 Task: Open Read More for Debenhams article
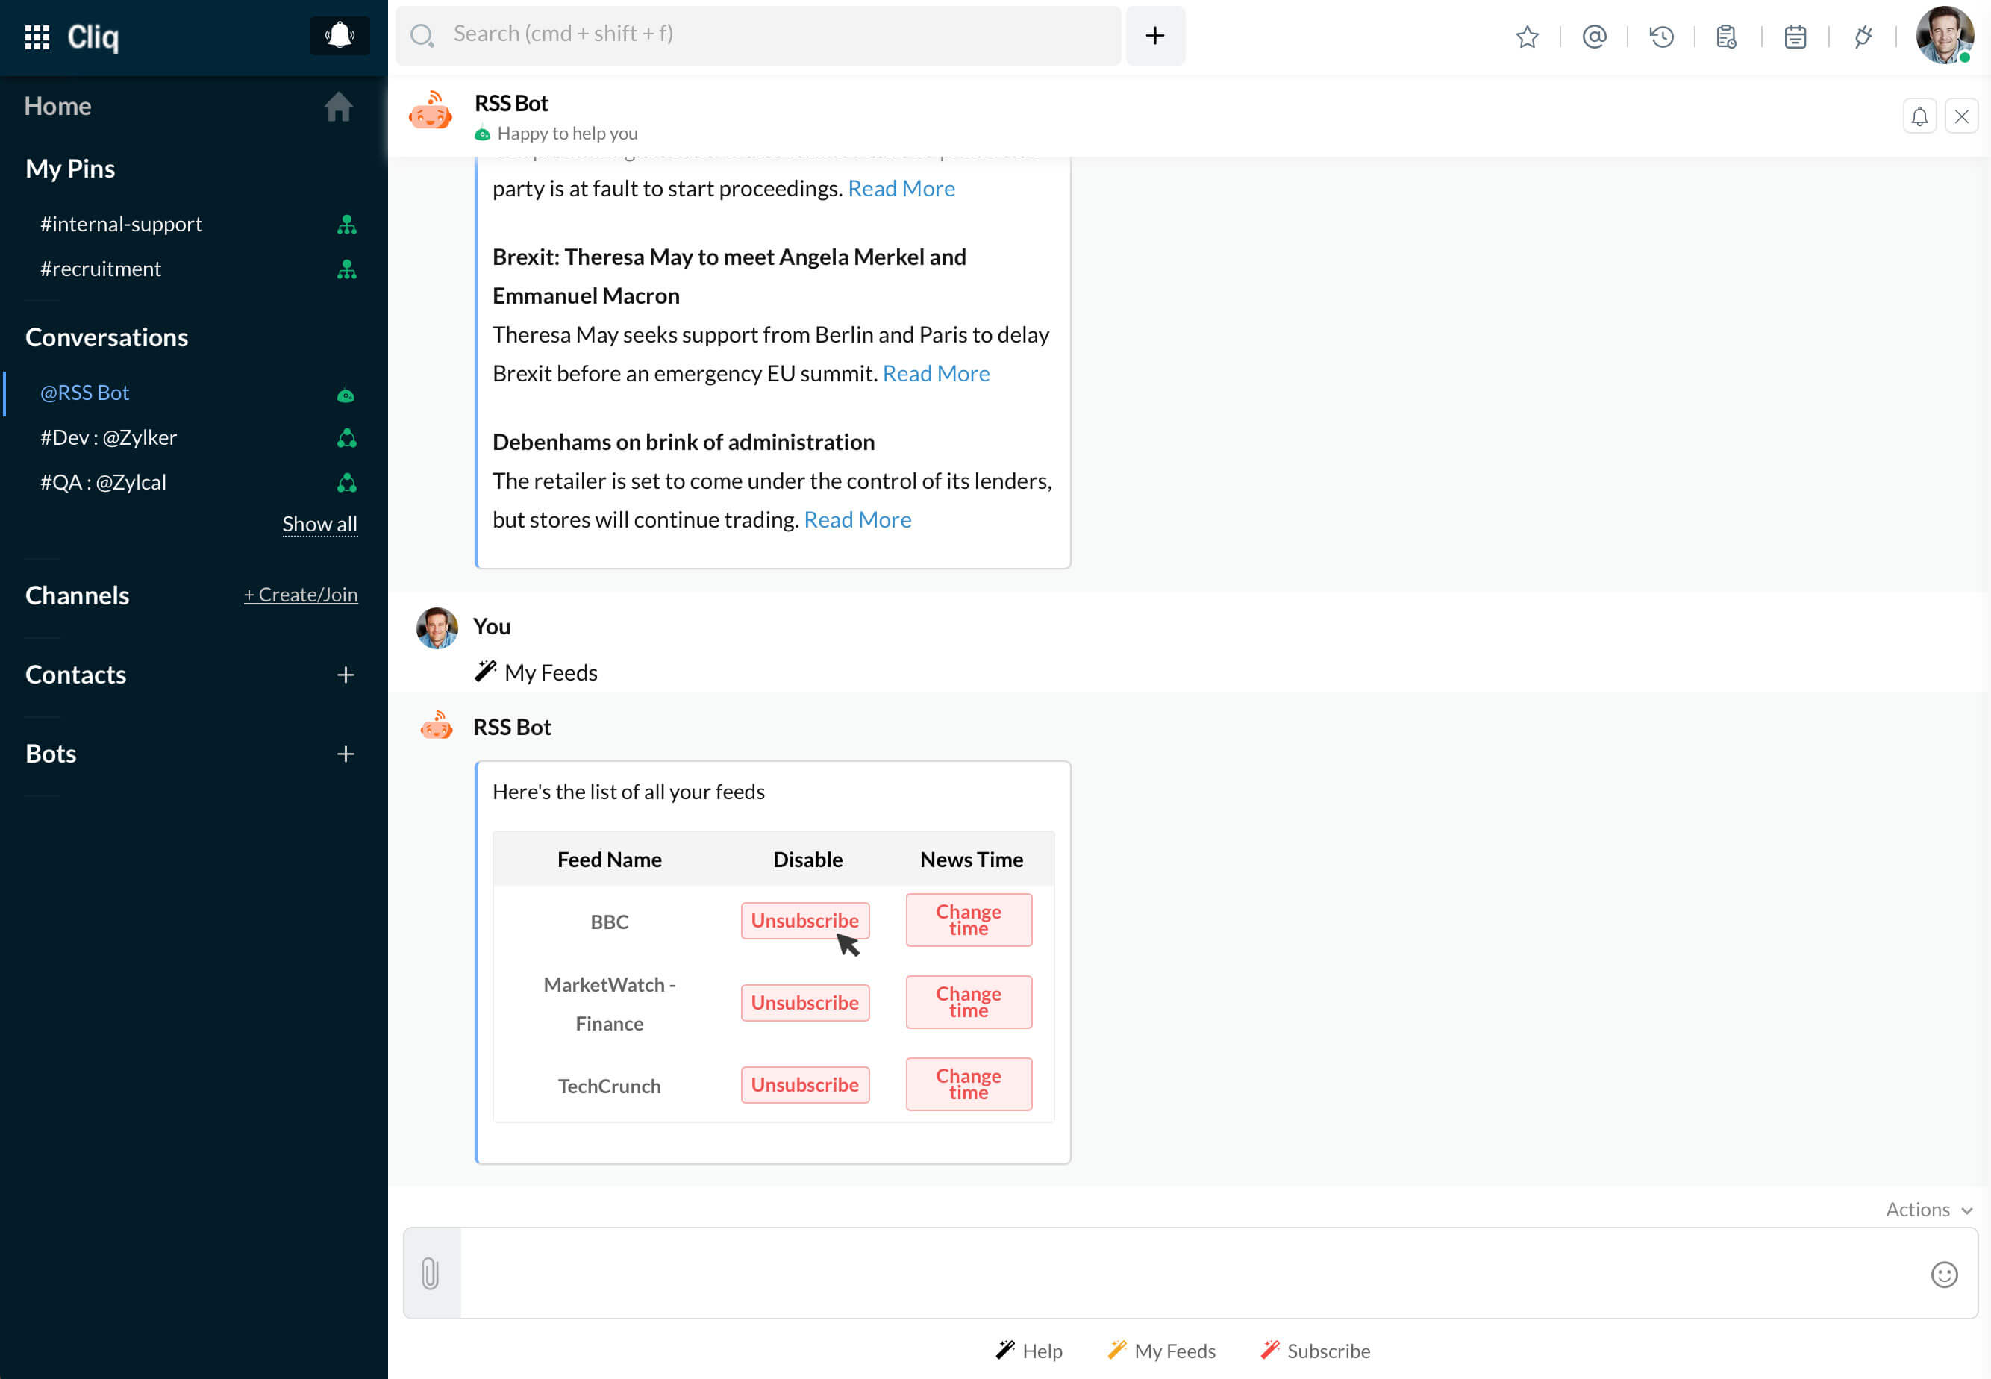point(857,519)
